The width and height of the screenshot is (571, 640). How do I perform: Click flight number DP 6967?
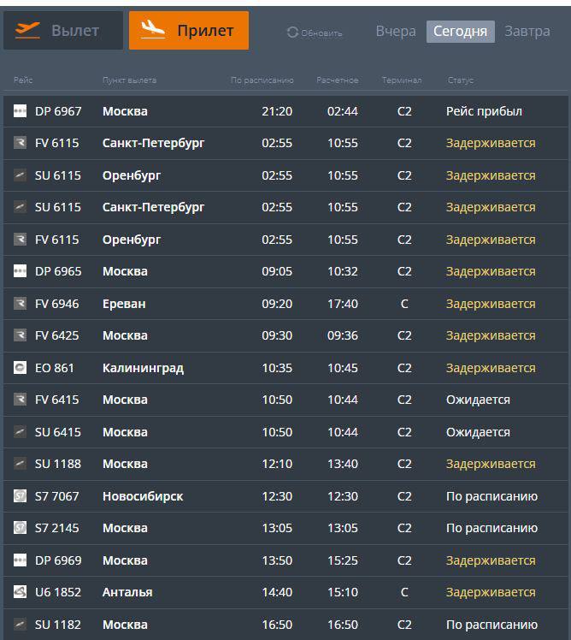coord(58,111)
